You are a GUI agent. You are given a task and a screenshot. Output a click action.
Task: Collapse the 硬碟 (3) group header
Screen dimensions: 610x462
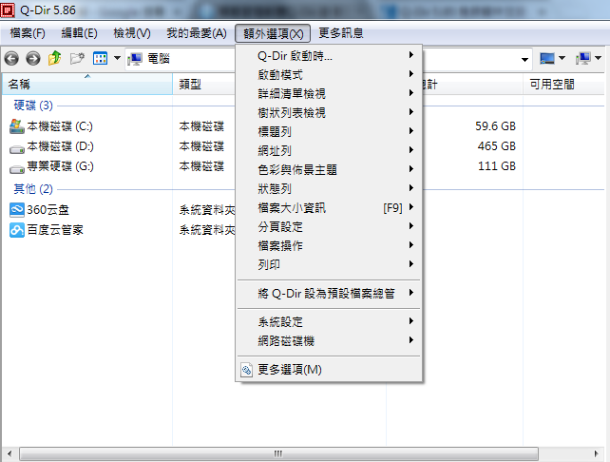click(33, 106)
